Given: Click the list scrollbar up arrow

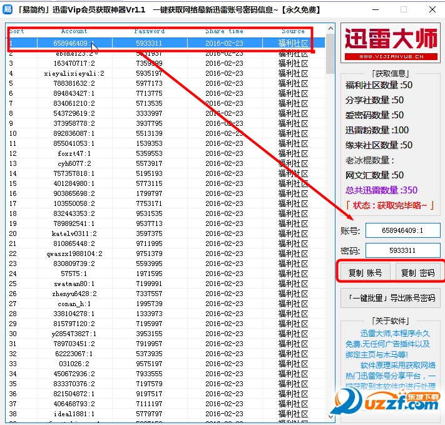Looking at the screenshot, I should tap(330, 28).
